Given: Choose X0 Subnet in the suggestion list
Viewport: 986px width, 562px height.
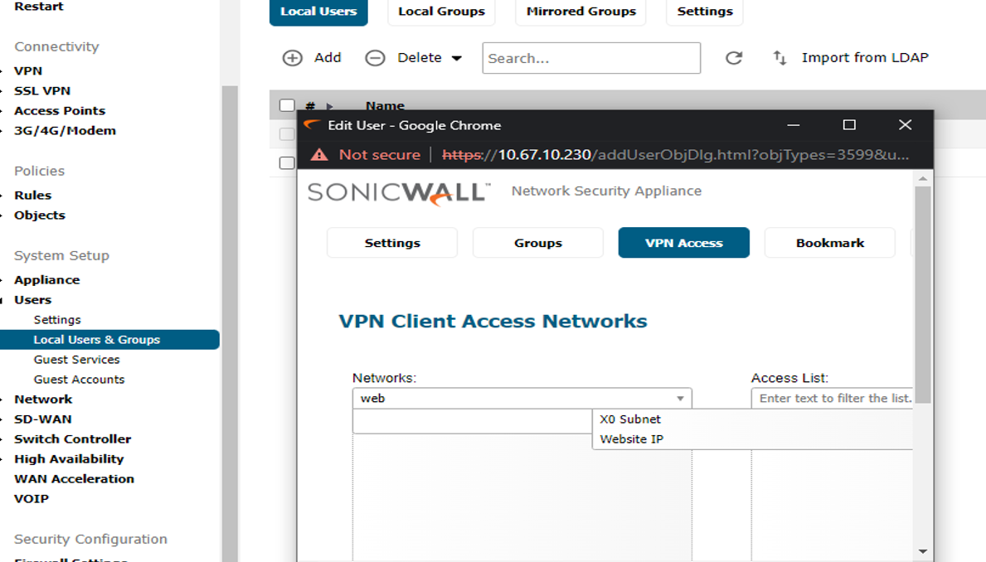Looking at the screenshot, I should tap(630, 419).
